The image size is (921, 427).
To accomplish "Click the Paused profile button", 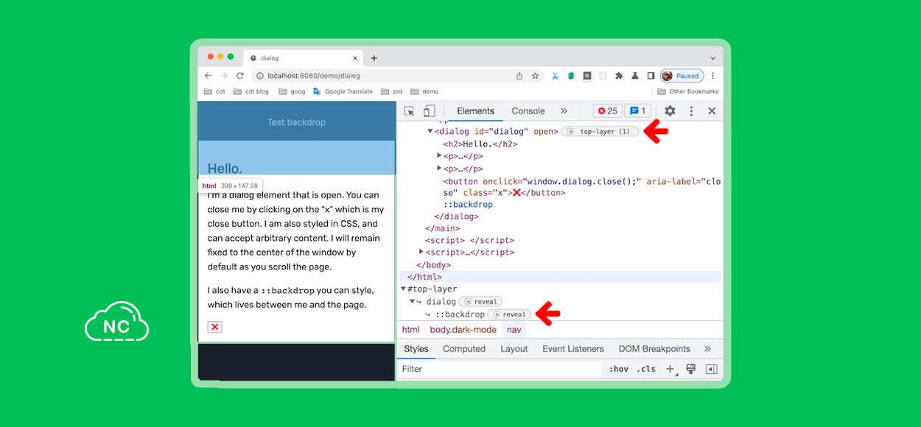I will 682,76.
